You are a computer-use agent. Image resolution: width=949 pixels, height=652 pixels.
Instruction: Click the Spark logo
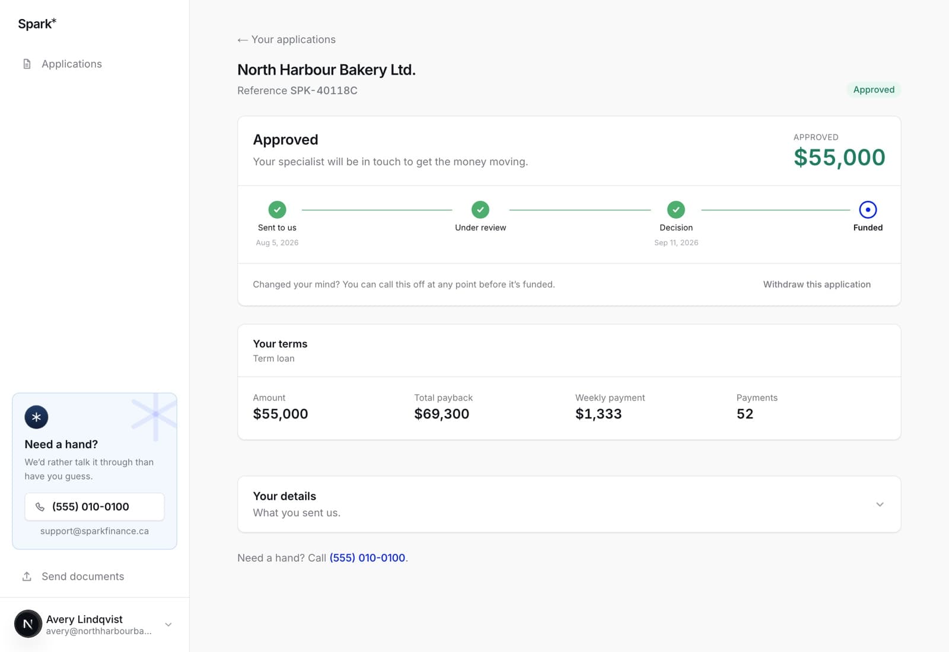[x=37, y=24]
